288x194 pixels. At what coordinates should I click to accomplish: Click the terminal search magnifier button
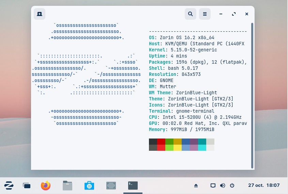point(191,14)
